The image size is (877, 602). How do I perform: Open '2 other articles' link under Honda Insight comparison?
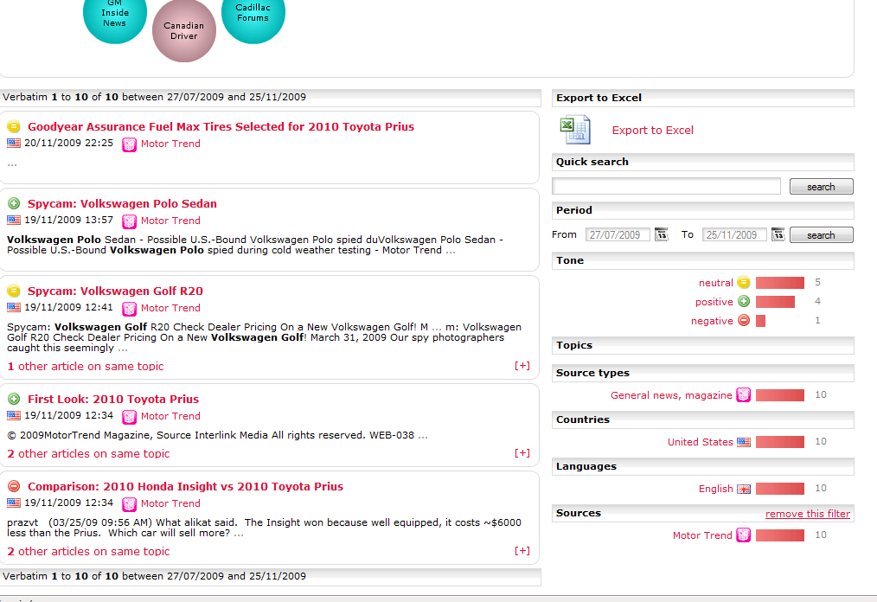coord(88,552)
